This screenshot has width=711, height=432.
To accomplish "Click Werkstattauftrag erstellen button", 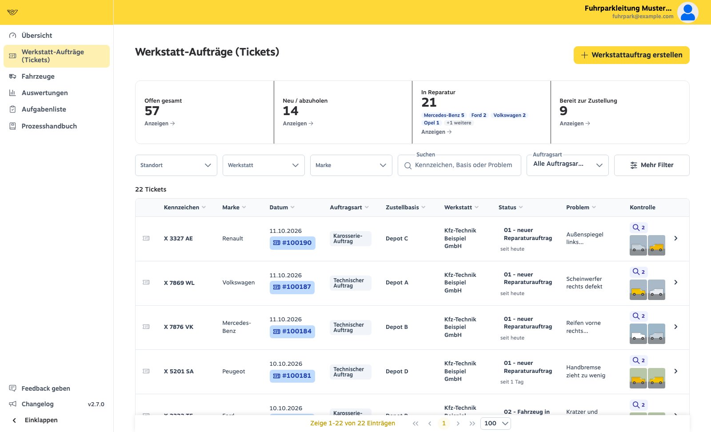I will point(631,55).
